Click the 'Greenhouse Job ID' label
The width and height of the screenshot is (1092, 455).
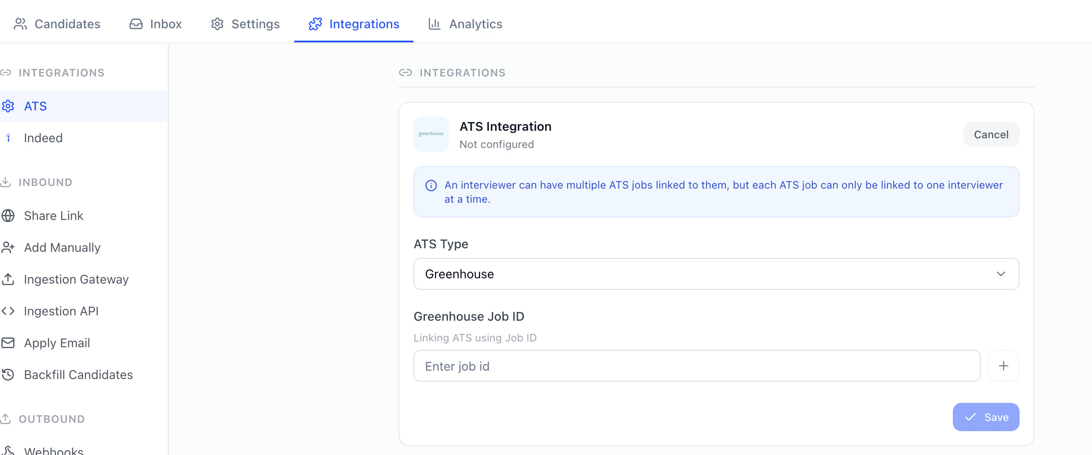point(469,316)
